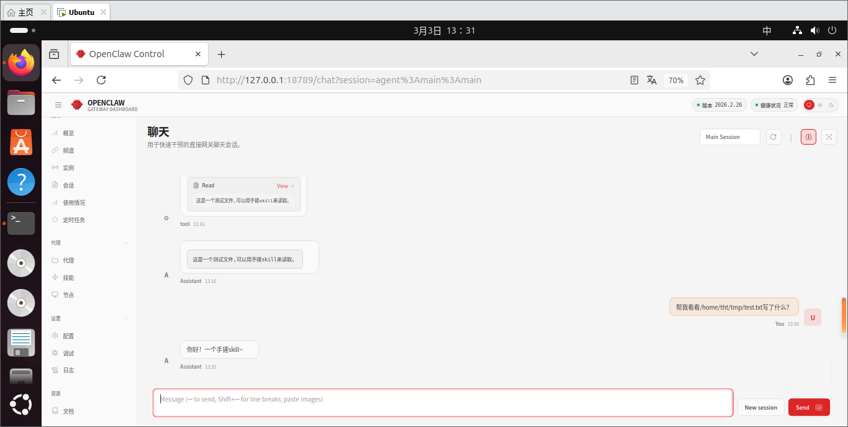
Task: Select the system monitor theme icon
Action: coord(809,106)
